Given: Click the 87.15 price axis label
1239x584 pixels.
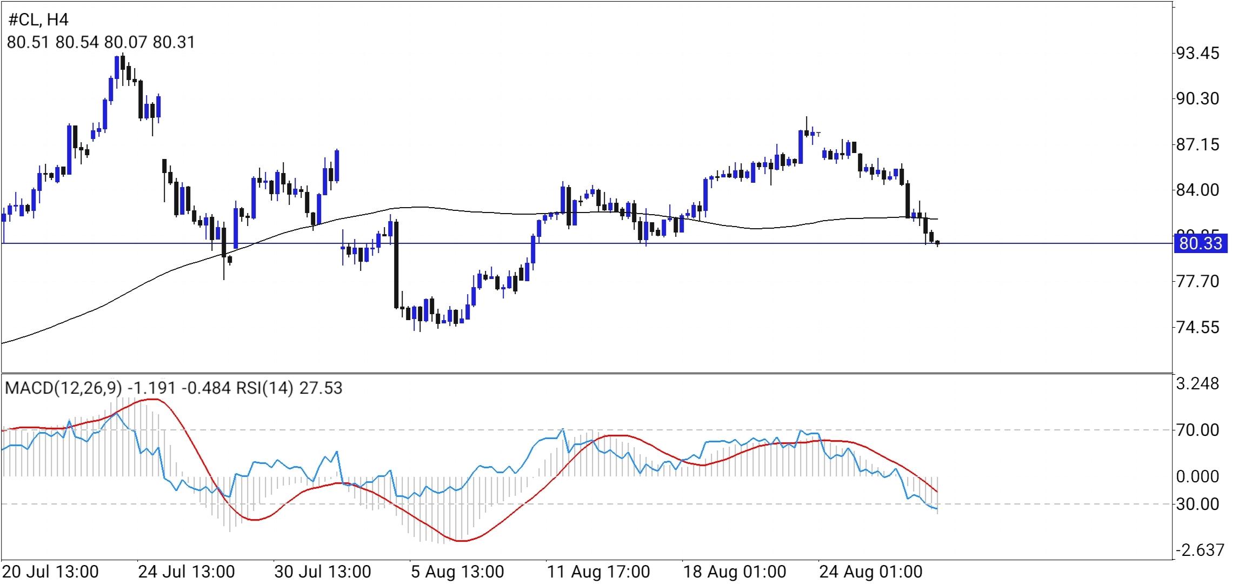Looking at the screenshot, I should point(1197,144).
